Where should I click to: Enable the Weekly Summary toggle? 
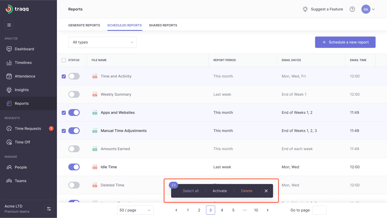coord(74,94)
